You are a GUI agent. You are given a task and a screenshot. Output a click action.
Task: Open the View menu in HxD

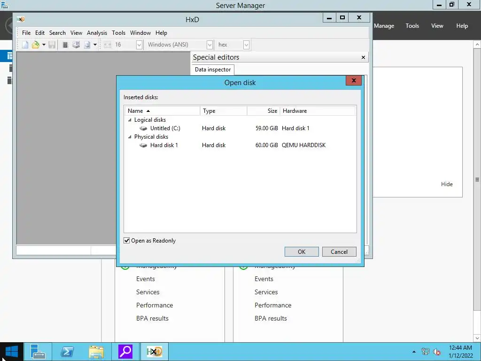(76, 33)
